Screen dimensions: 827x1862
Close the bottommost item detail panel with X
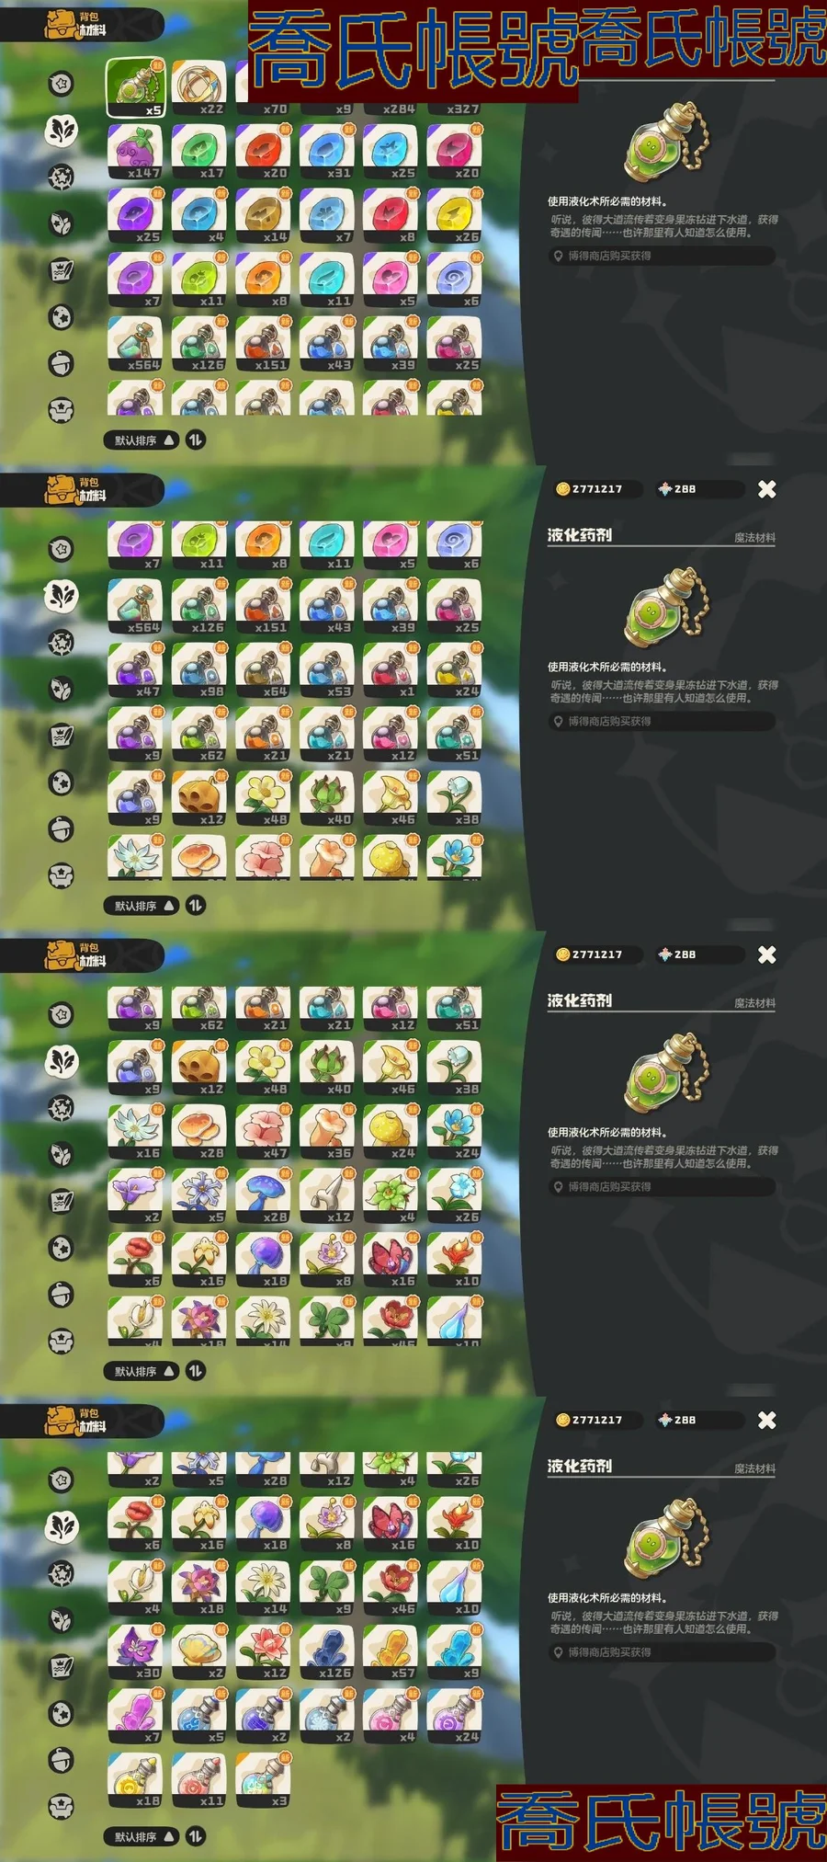point(766,1421)
